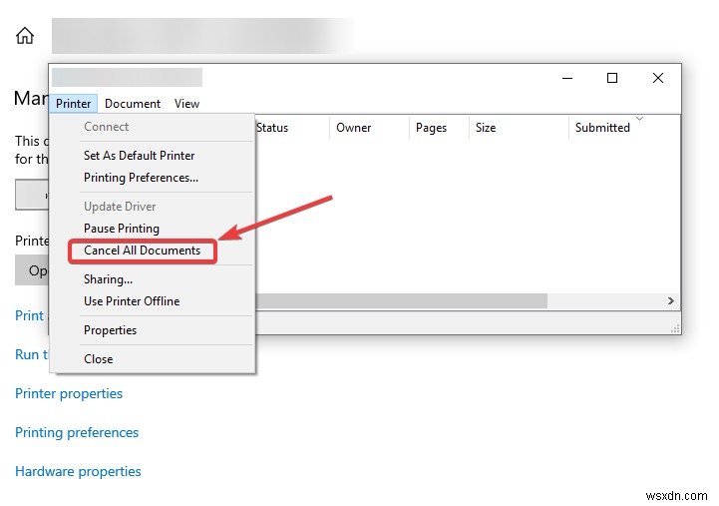This screenshot has width=719, height=506.
Task: Open the Document menu
Action: click(133, 104)
